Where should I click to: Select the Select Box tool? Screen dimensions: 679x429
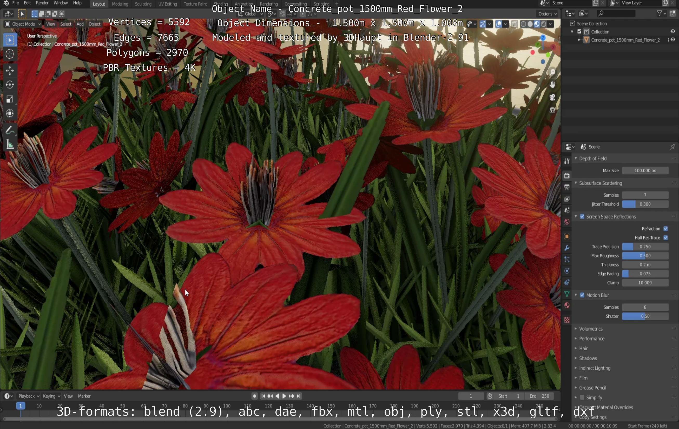click(10, 40)
